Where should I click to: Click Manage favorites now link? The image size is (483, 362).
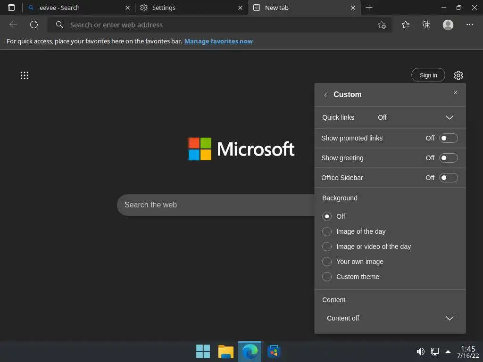pos(218,41)
